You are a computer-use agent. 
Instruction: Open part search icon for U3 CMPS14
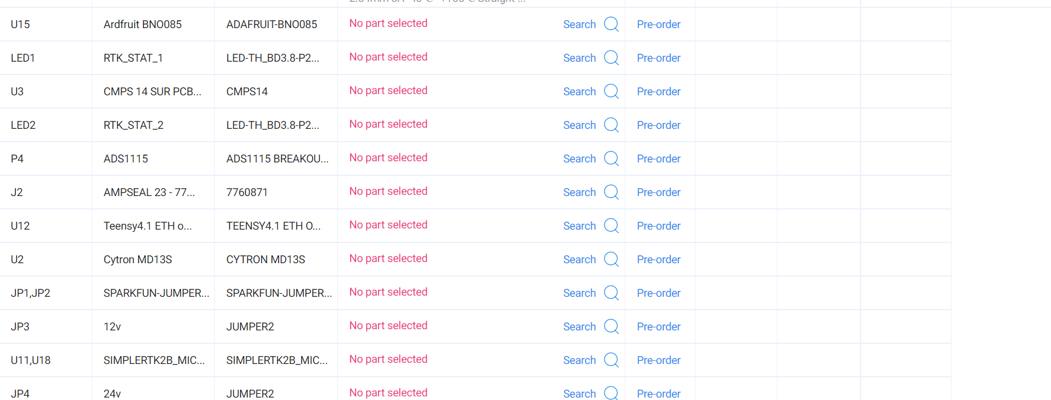pyautogui.click(x=611, y=92)
